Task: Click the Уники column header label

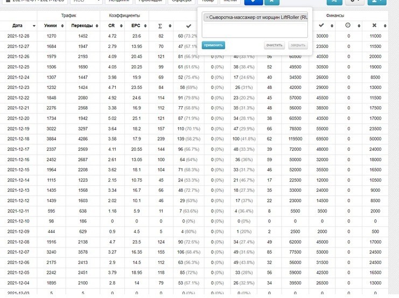Action: click(x=51, y=26)
